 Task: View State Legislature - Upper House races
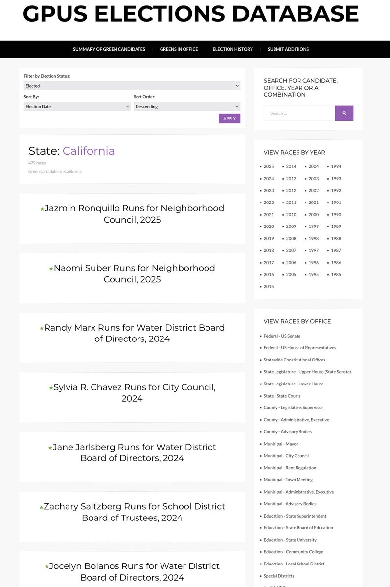[307, 372]
